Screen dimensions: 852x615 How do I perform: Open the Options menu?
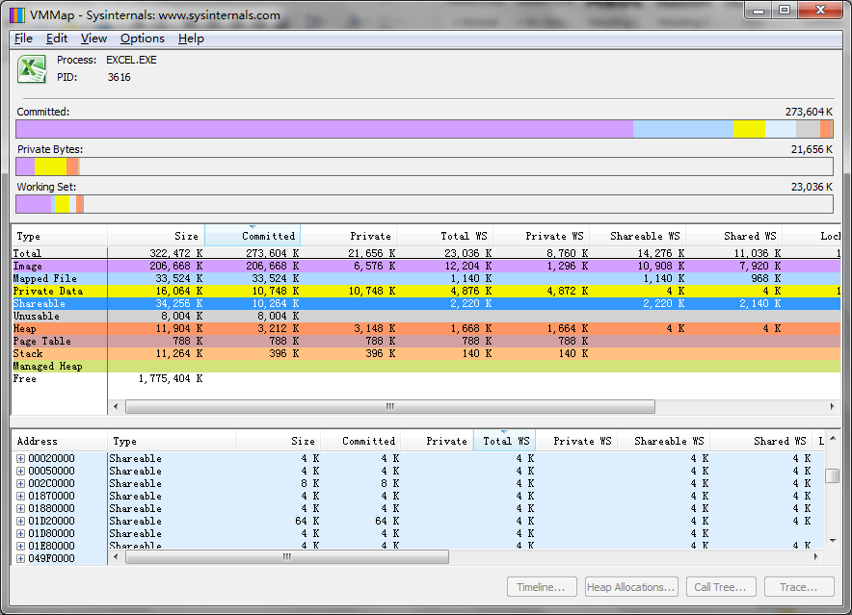(143, 38)
